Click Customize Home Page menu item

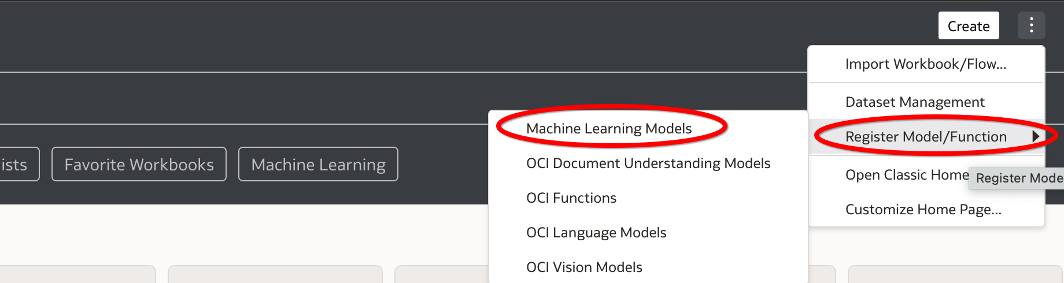(x=923, y=210)
